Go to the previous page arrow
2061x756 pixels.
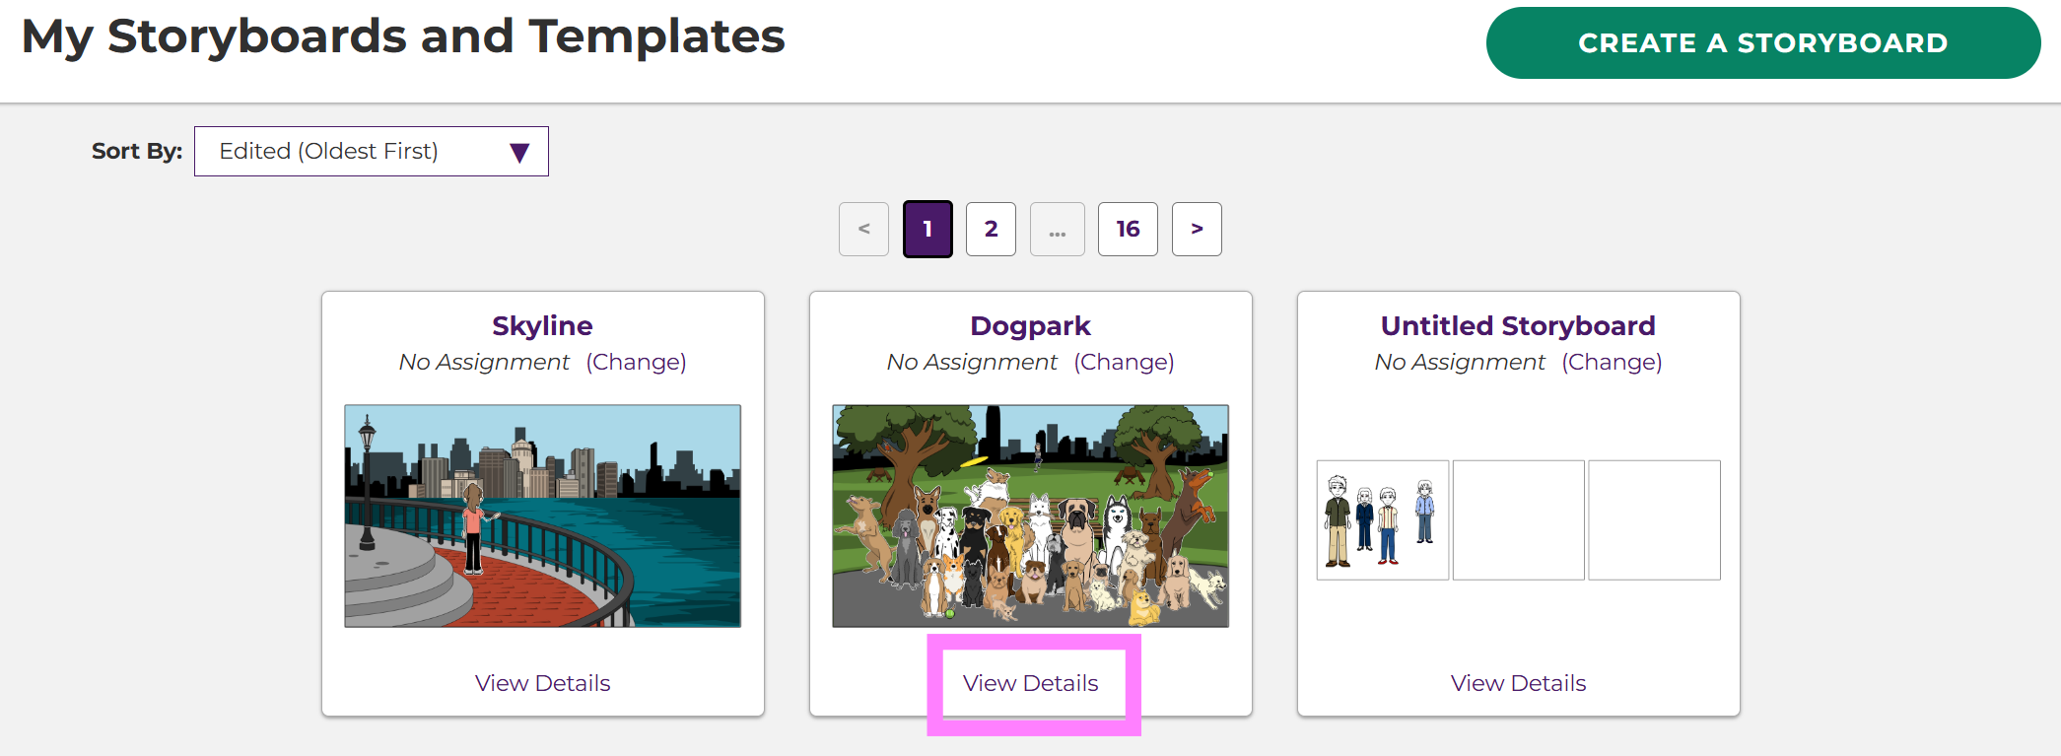(x=863, y=229)
